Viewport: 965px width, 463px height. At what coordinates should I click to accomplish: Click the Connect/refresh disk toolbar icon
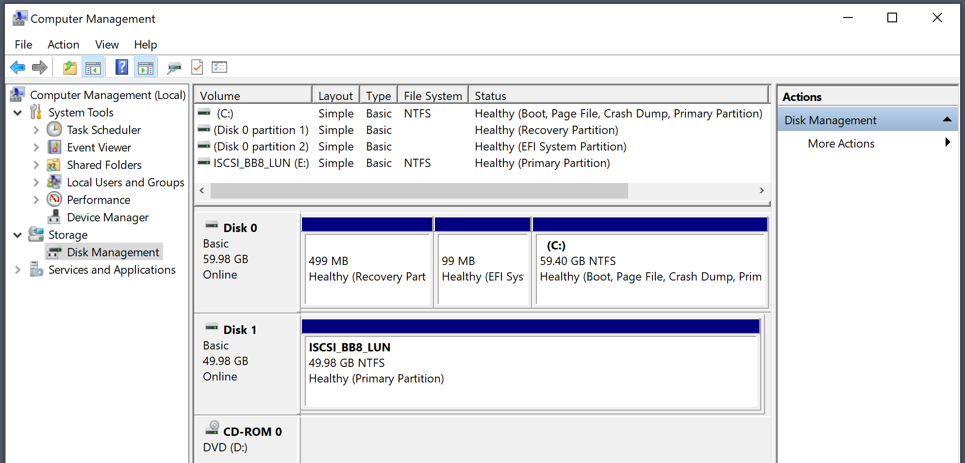coord(174,67)
